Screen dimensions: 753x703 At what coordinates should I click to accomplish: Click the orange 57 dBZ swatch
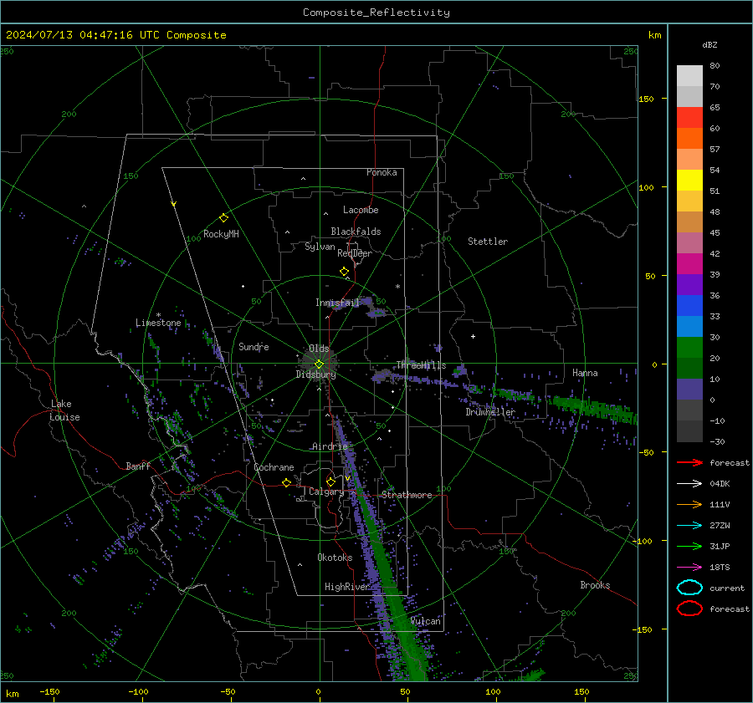[x=689, y=138]
